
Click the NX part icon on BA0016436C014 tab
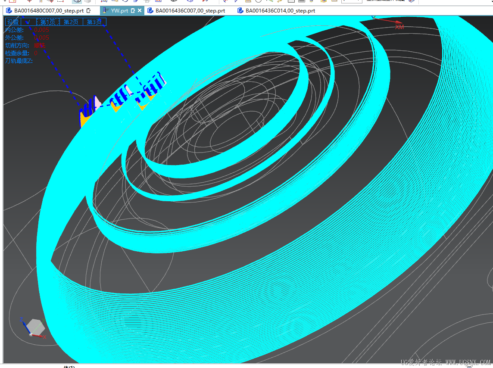240,11
